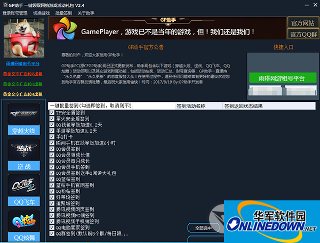The width and height of the screenshot is (320, 243).
Task: Uncheck QQ会员签到送手Q阅读大礼包 checkbox
Action: pyautogui.click(x=52, y=173)
